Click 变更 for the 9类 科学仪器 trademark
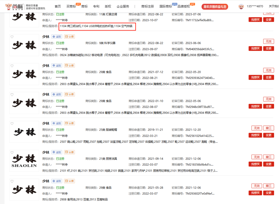This screenshot has width=279, height=204. click(x=268, y=49)
